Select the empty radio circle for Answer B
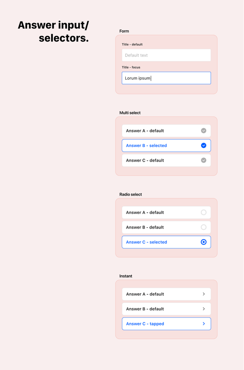The height and width of the screenshot is (370, 244). (x=203, y=227)
